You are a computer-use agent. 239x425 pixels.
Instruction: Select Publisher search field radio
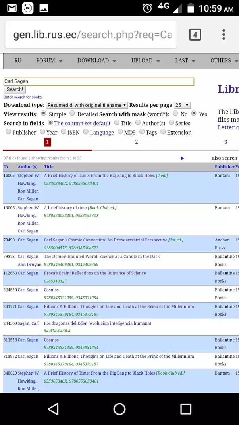tap(8, 132)
